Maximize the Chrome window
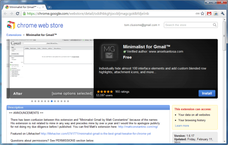This screenshot has width=228, height=145. pyautogui.click(x=214, y=2)
